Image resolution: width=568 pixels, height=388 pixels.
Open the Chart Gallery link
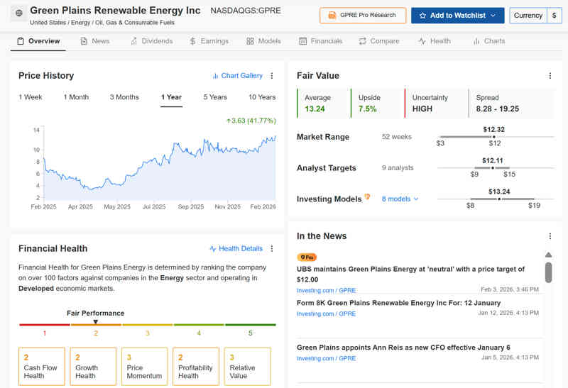tap(237, 76)
